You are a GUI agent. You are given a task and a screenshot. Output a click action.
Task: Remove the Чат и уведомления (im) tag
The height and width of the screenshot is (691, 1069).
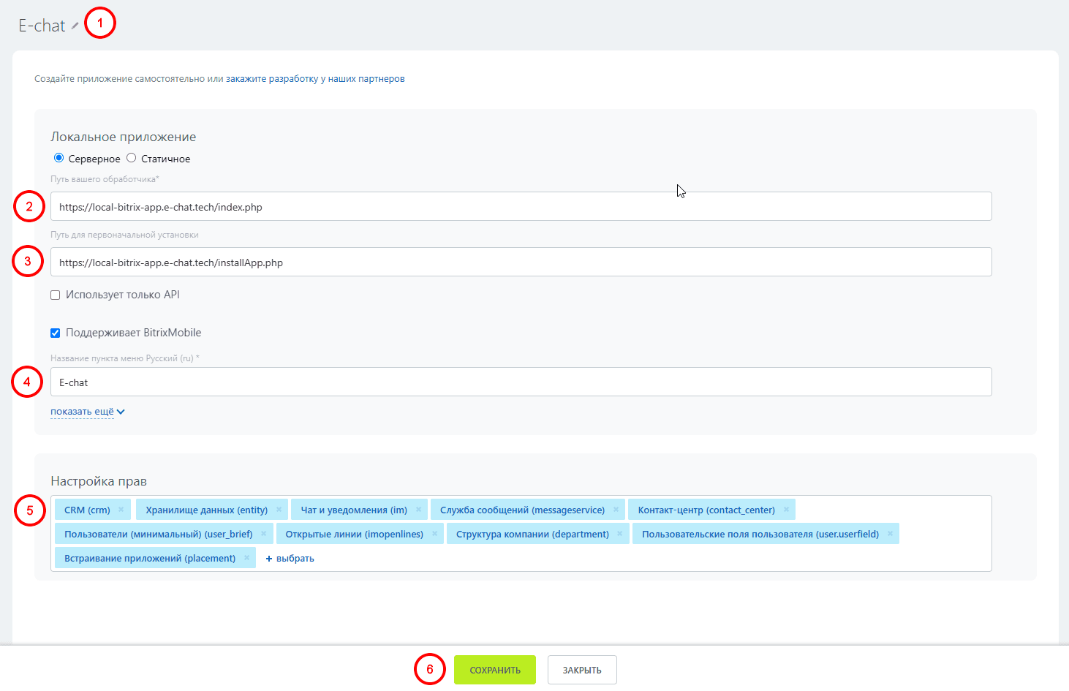[418, 510]
